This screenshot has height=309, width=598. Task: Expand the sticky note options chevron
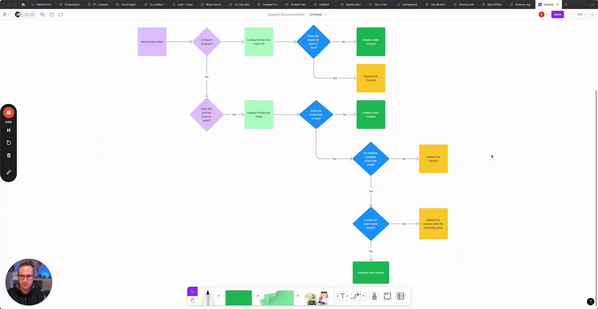(x=298, y=296)
